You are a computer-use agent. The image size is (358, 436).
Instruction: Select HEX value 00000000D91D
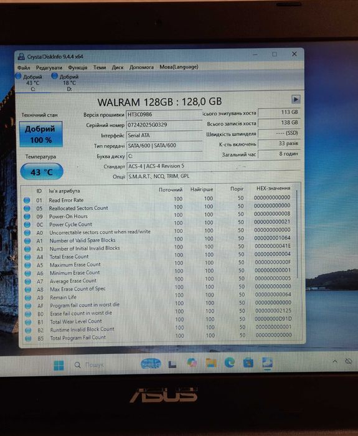[x=273, y=319]
